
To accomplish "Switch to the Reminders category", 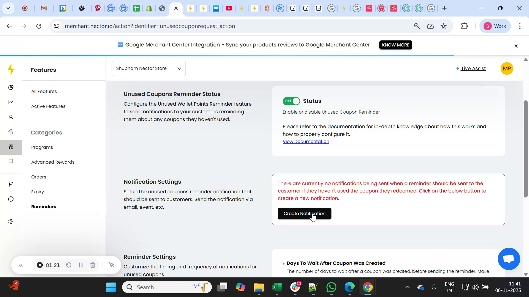I will coord(43,207).
